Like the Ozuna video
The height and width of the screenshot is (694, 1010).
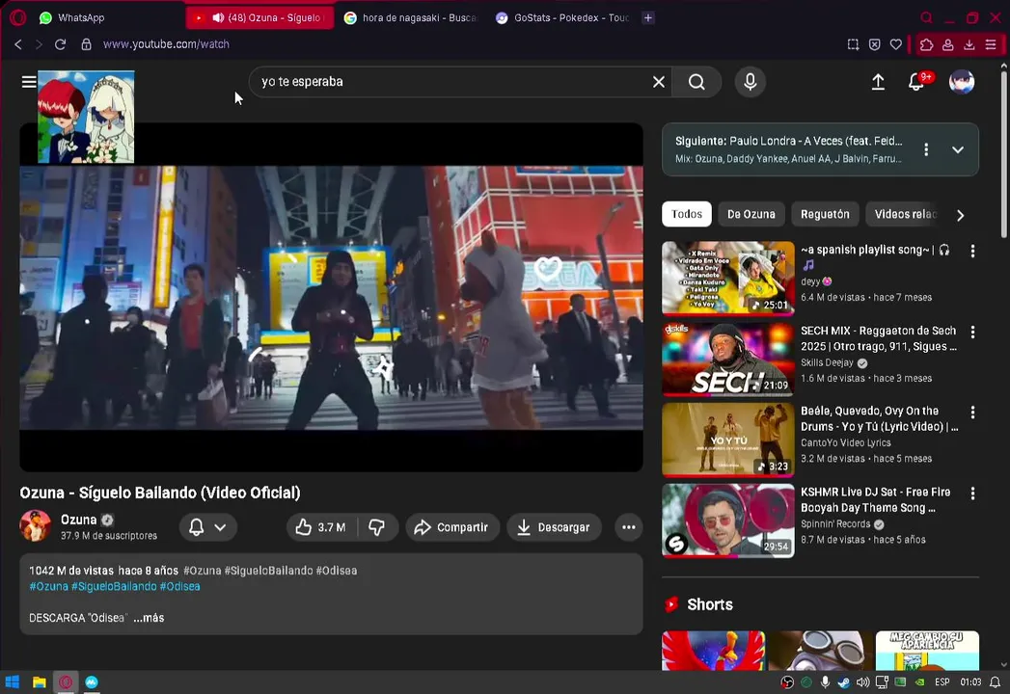click(x=321, y=527)
